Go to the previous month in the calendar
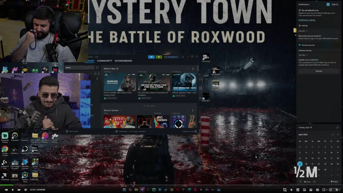 point(333,135)
